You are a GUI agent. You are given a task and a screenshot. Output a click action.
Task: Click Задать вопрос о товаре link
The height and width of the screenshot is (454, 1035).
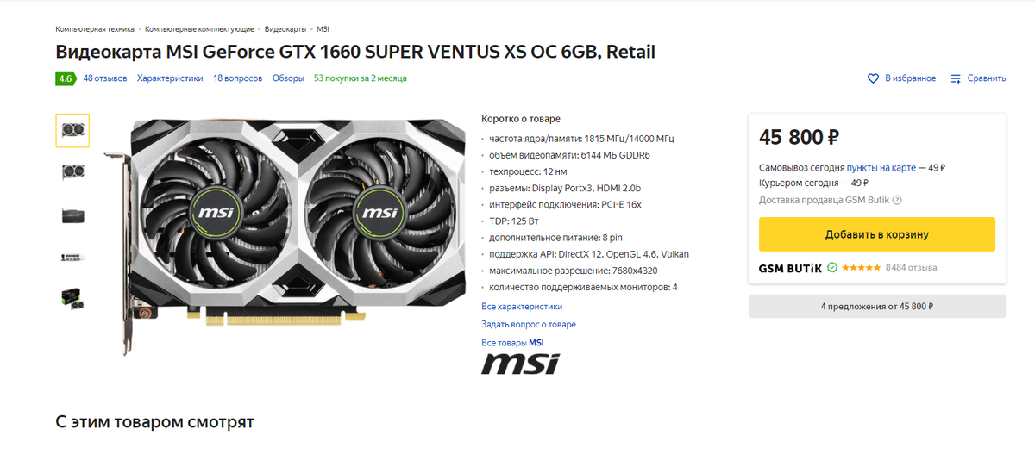point(529,324)
